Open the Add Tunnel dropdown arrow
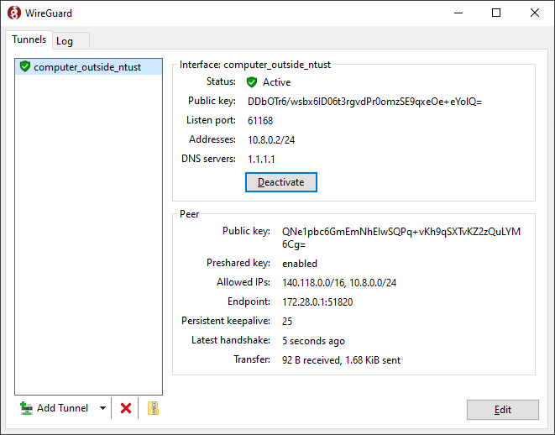Image resolution: width=555 pixels, height=435 pixels. [x=102, y=408]
